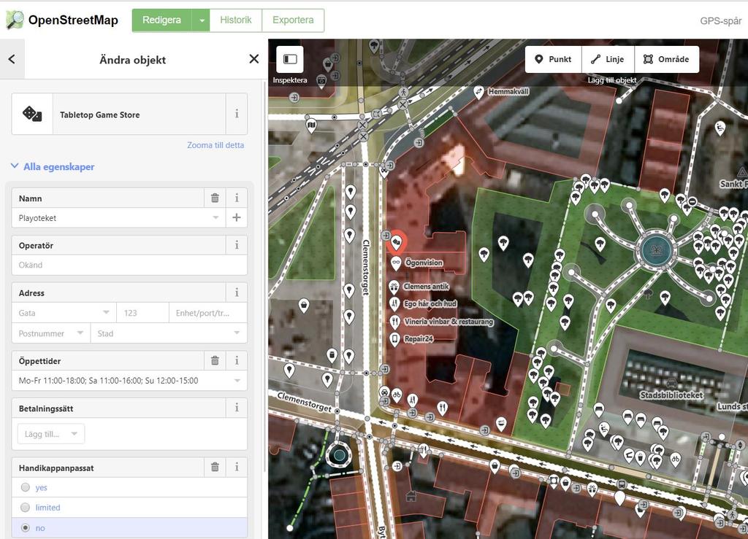The width and height of the screenshot is (748, 539).
Task: Click the house number field showing 123
Action: [142, 313]
